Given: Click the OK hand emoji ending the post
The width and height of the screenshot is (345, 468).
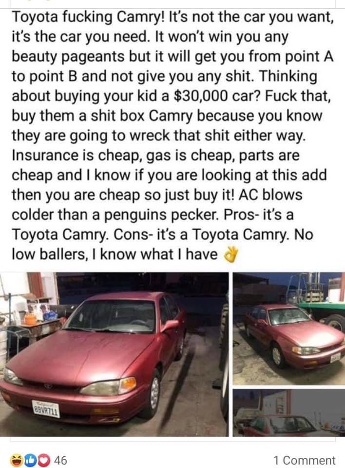Looking at the screenshot, I should 231,255.
